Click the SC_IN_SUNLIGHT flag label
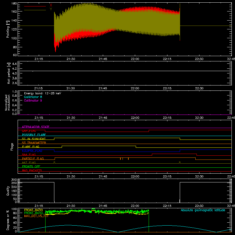 (x=34, y=139)
